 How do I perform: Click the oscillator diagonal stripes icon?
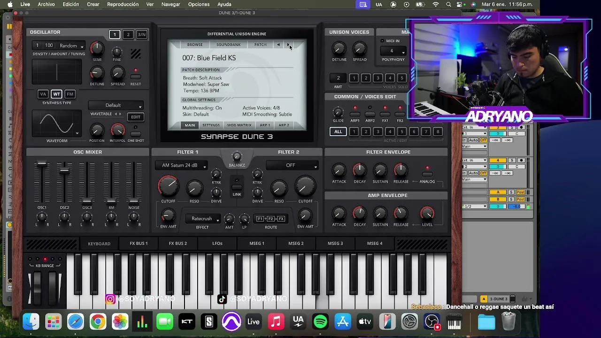tap(136, 54)
